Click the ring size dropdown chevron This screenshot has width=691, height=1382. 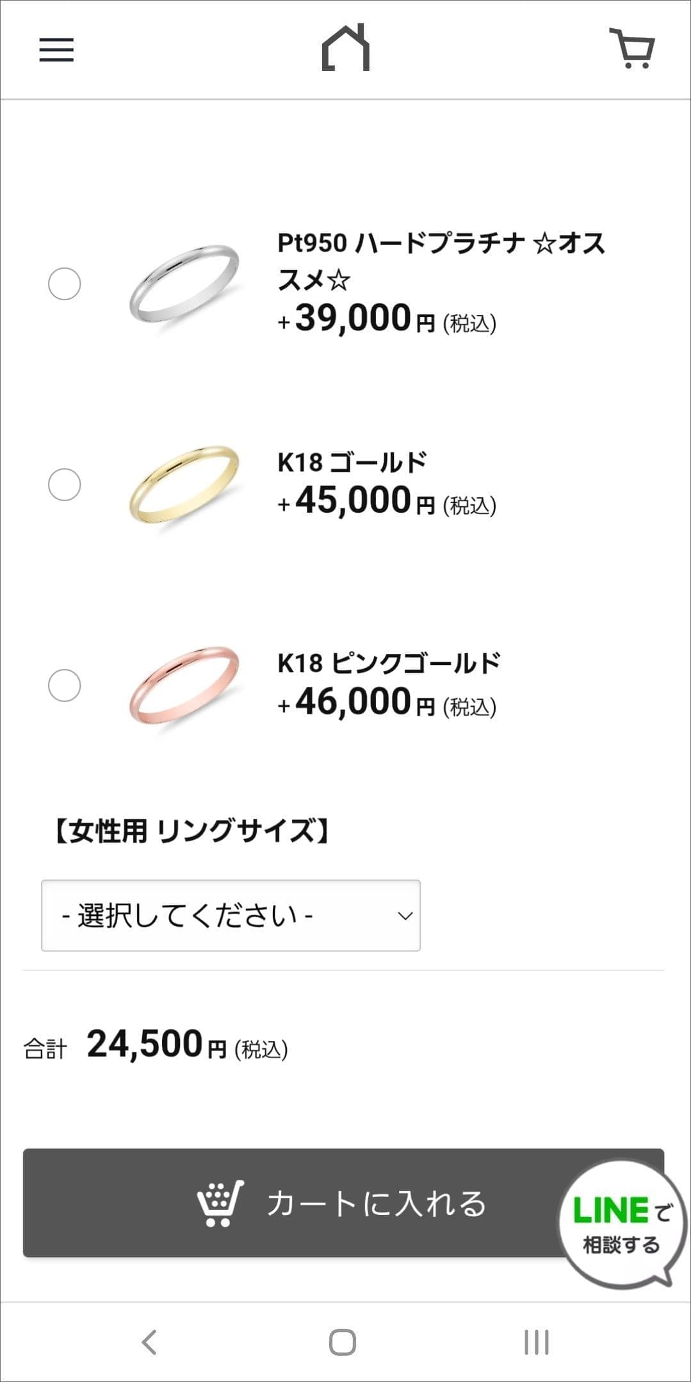coord(405,916)
